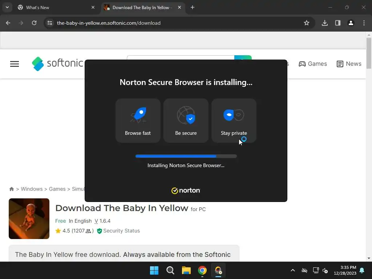Open the notifications bell

click(x=362, y=270)
